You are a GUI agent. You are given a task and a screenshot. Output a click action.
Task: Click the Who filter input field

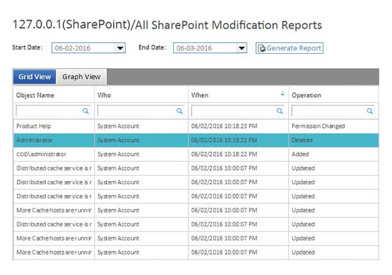[141, 111]
